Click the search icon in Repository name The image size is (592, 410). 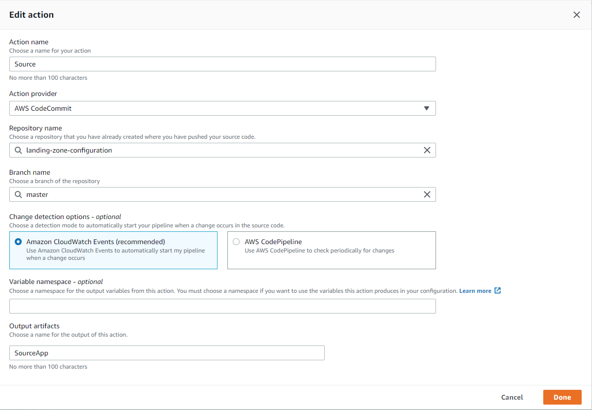click(x=18, y=150)
